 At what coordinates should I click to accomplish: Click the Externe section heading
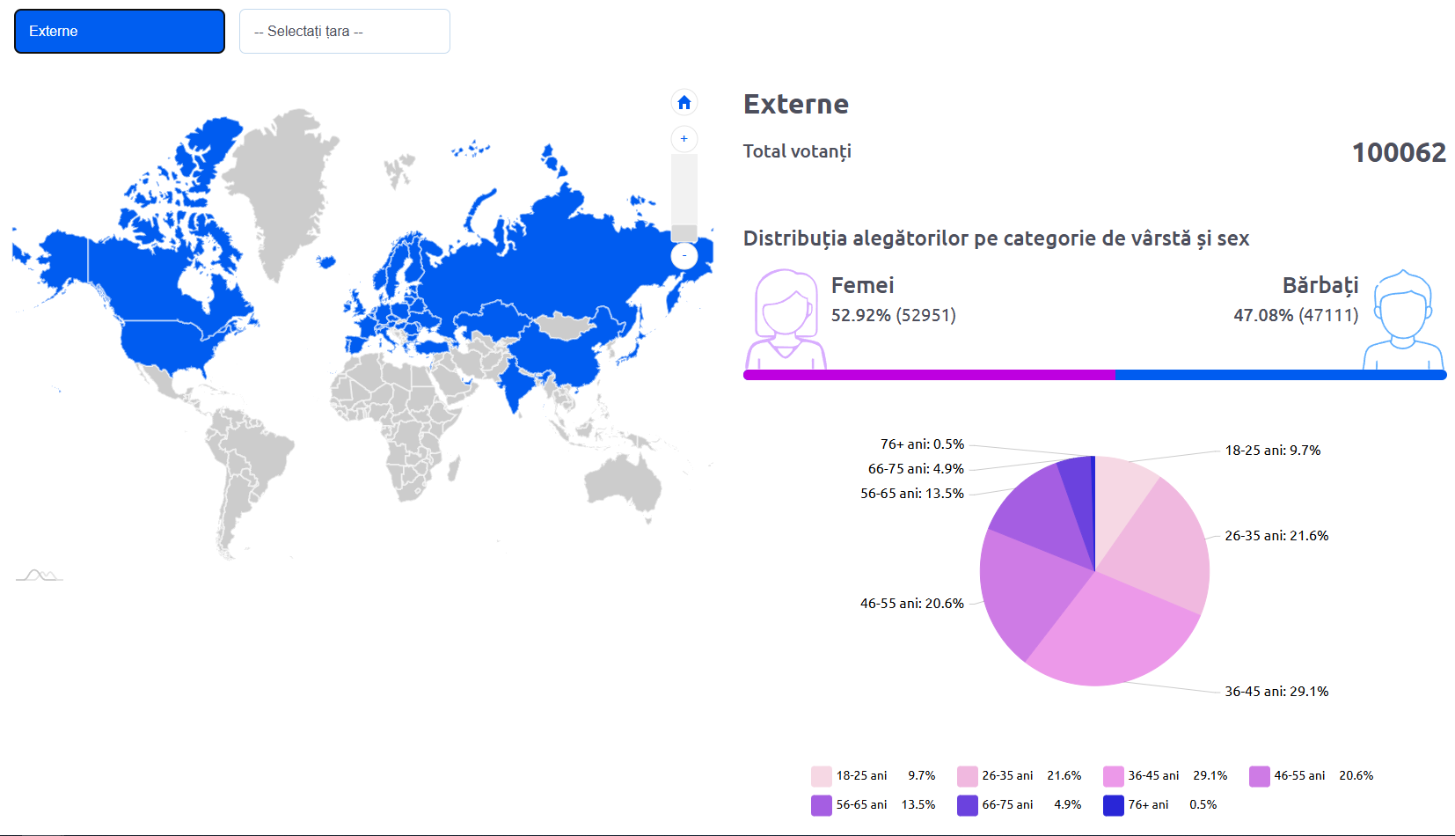(x=796, y=104)
